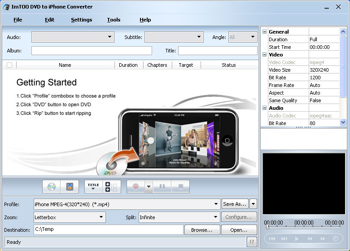Image resolution: width=350 pixels, height=251 pixels.
Task: Click the Frame Rate value Auto
Action: coord(324,85)
